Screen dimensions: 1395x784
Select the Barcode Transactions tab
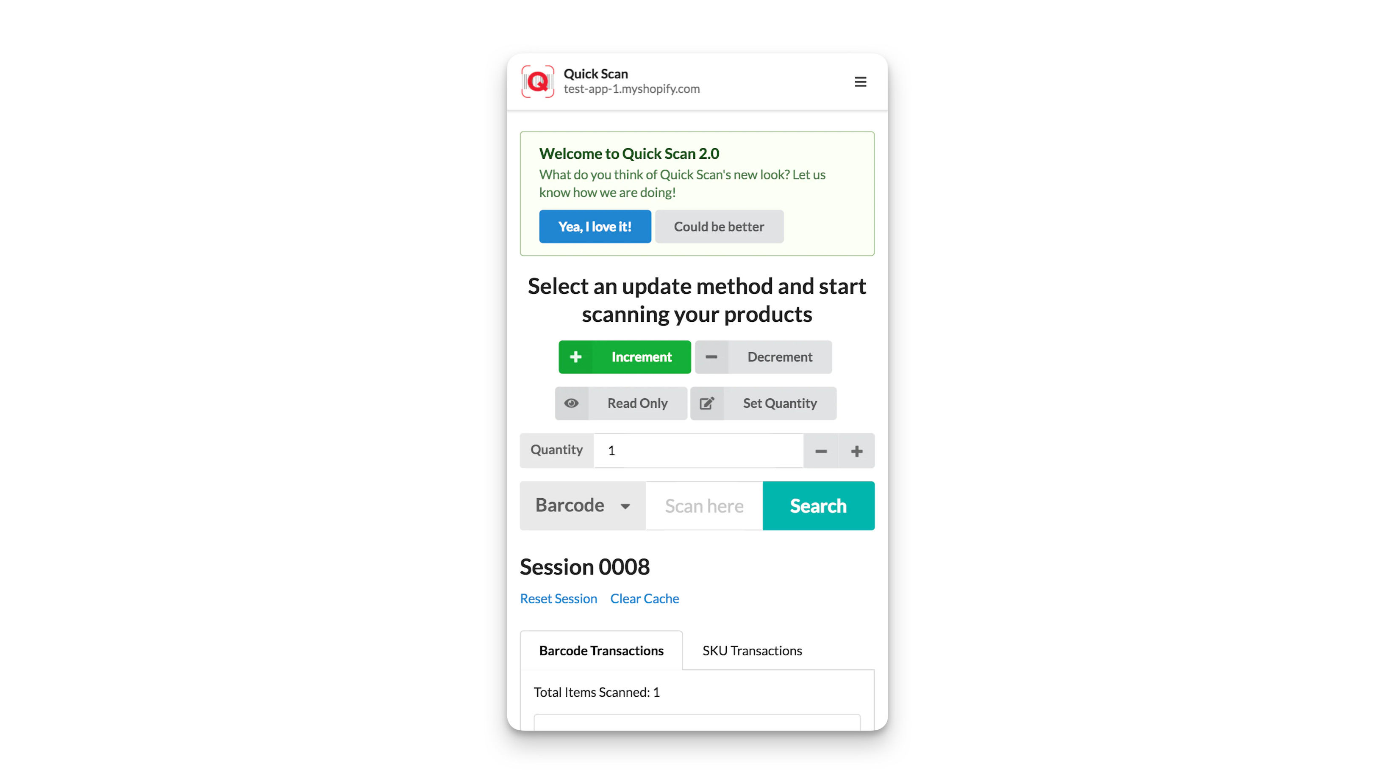pos(602,650)
